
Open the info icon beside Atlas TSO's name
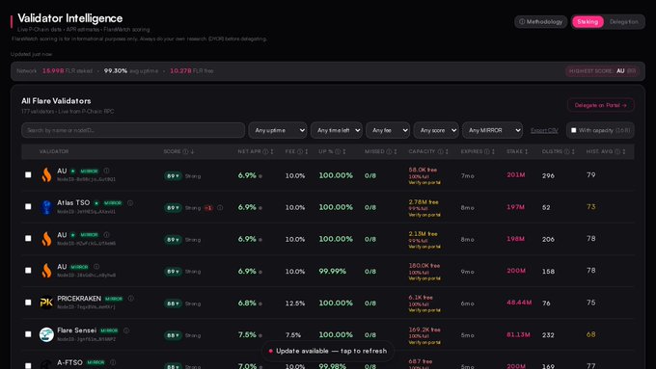(130, 202)
